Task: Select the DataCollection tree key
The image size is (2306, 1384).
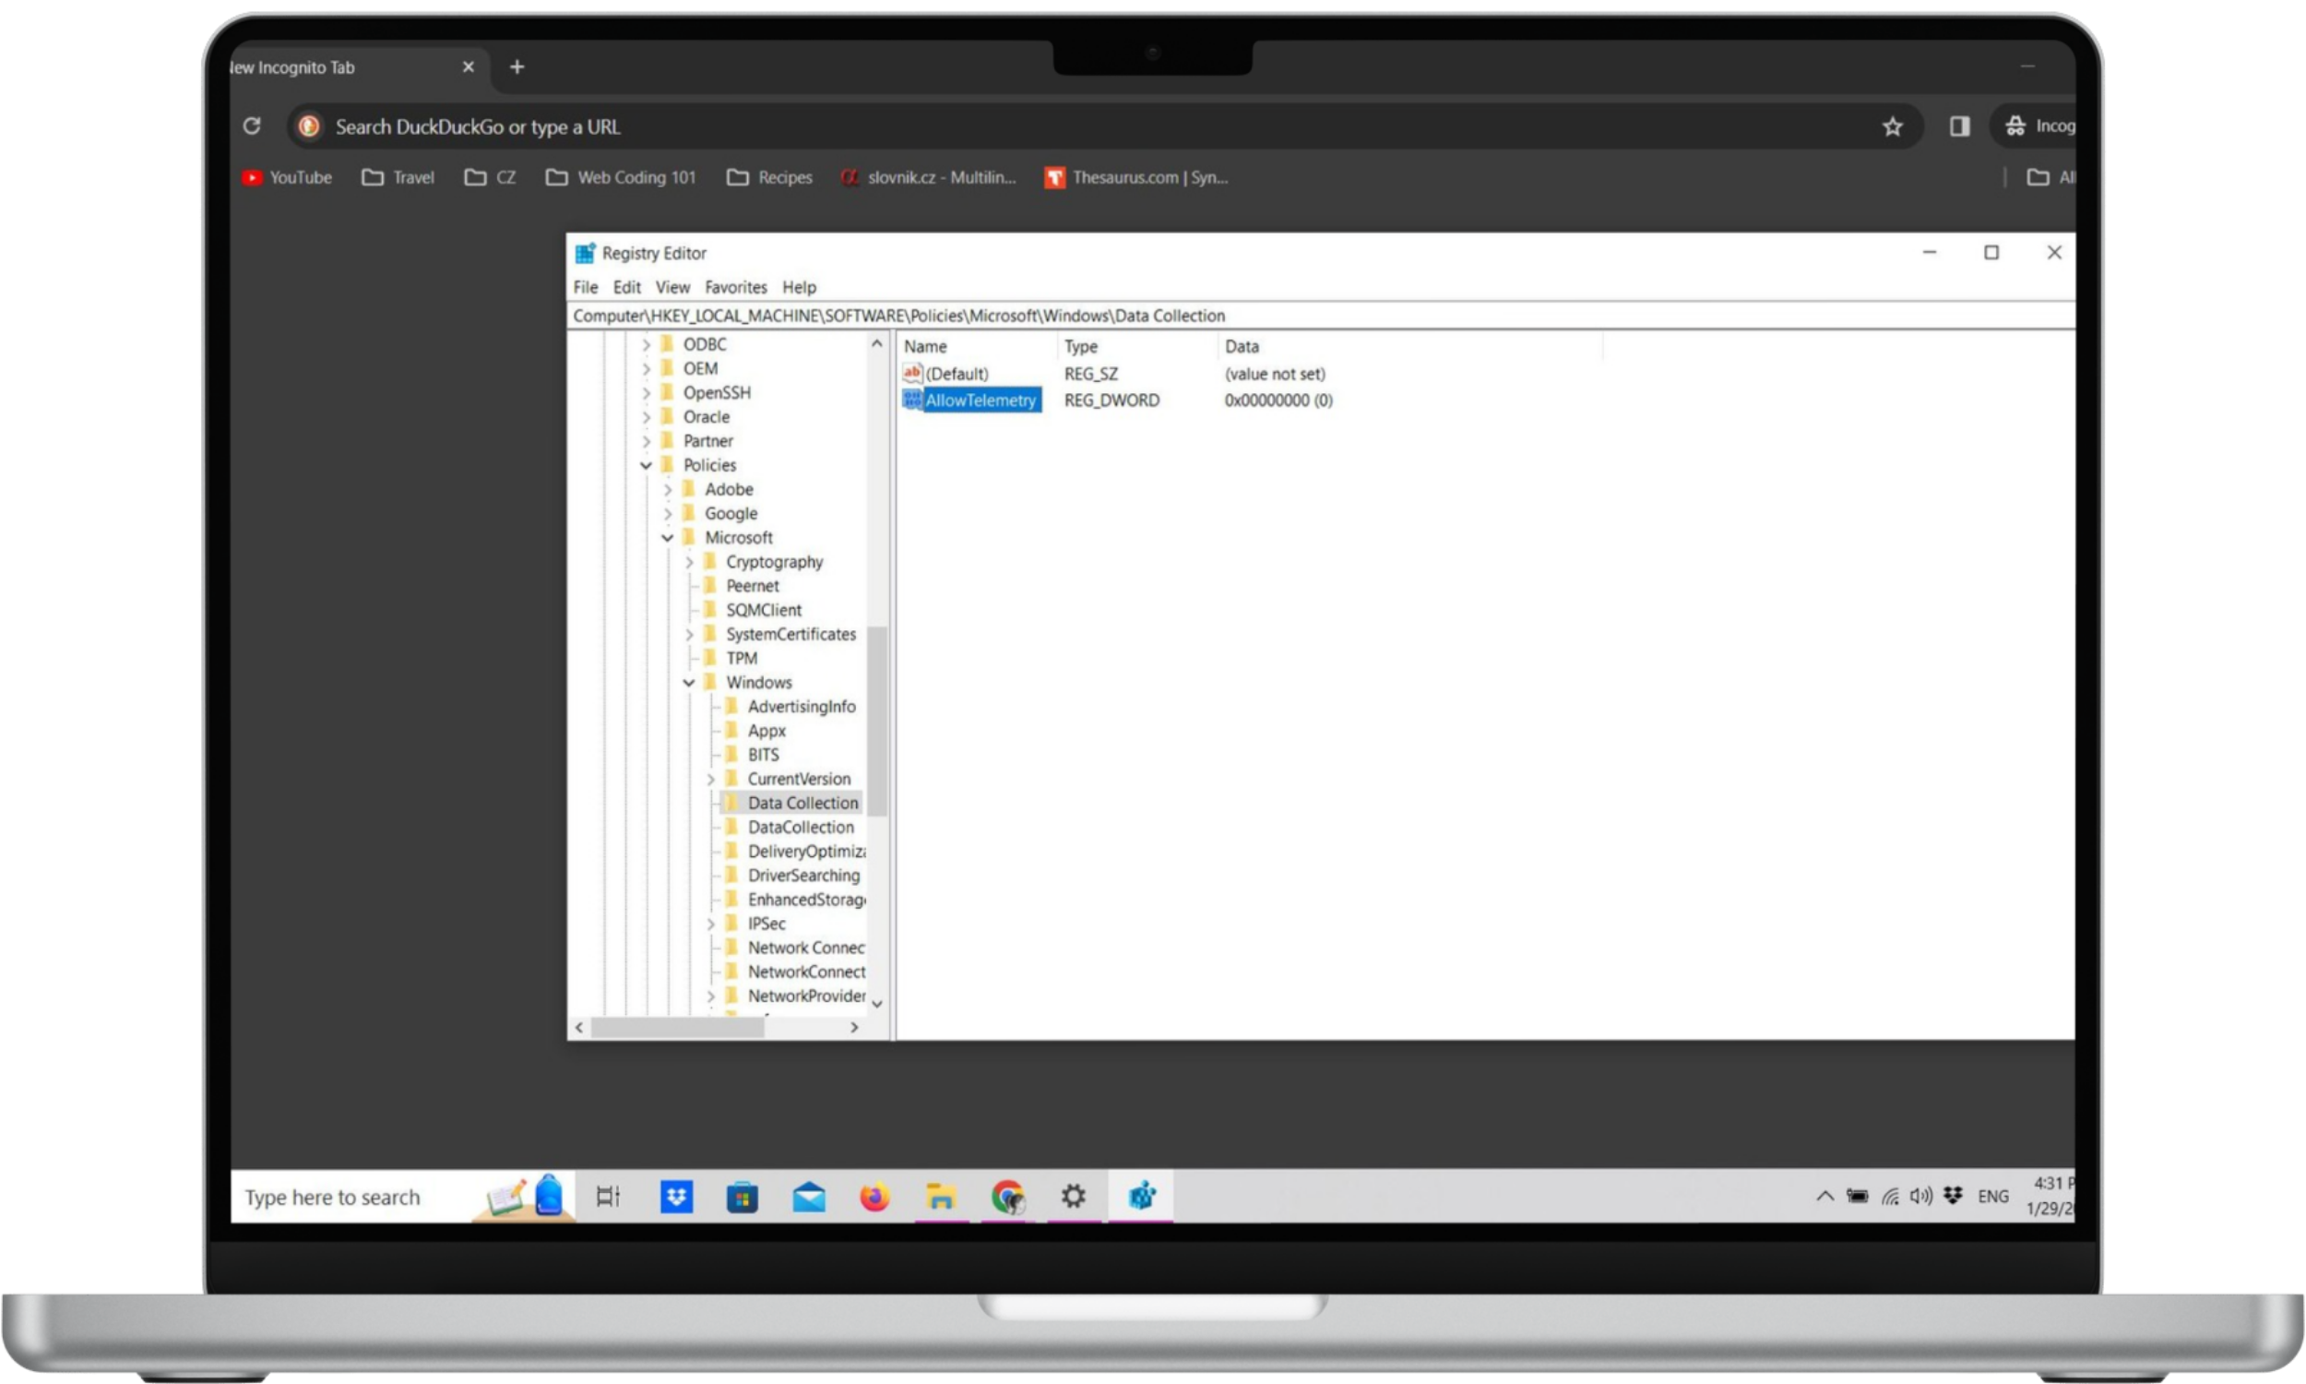Action: [x=800, y=828]
